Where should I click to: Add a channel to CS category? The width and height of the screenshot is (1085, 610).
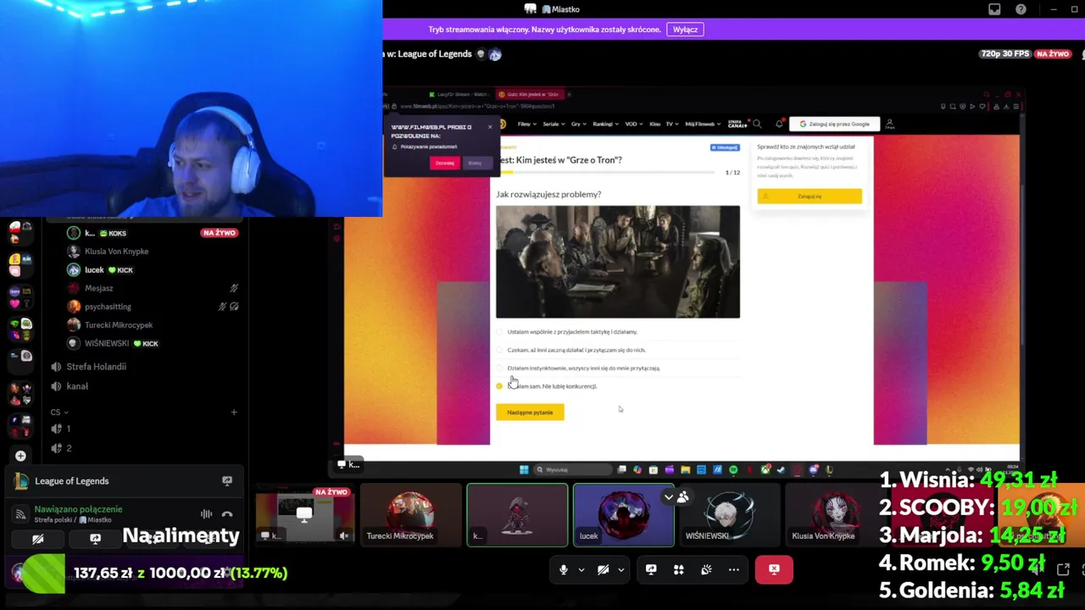click(234, 413)
